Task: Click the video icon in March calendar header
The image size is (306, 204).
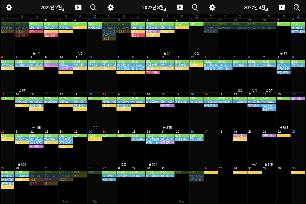Action: point(180,7)
